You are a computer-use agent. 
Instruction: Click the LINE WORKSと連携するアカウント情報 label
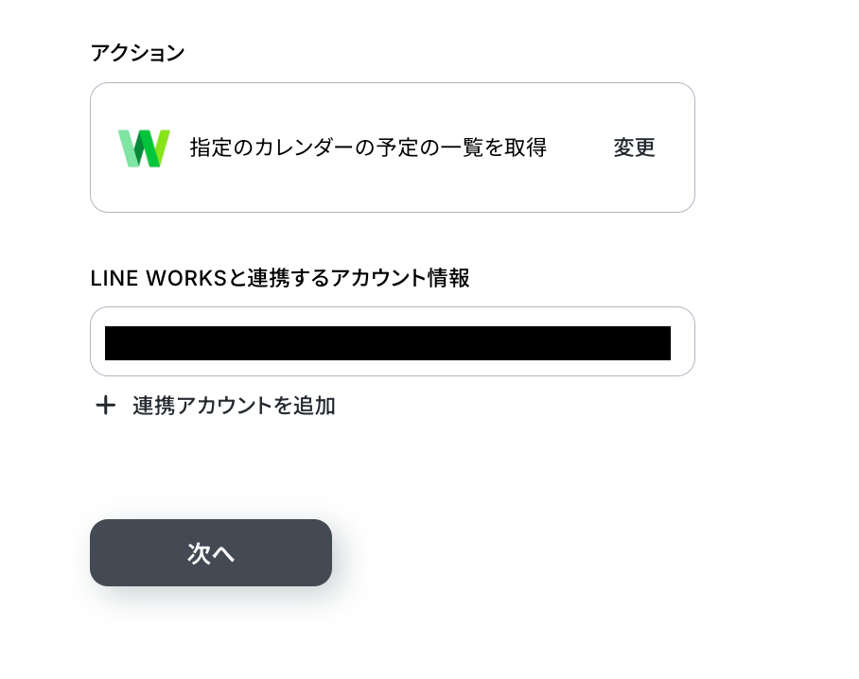click(280, 278)
